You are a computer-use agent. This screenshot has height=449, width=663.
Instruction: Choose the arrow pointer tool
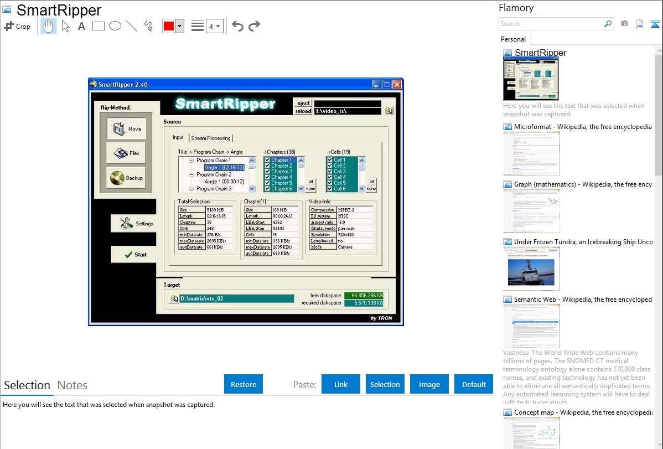tap(65, 26)
